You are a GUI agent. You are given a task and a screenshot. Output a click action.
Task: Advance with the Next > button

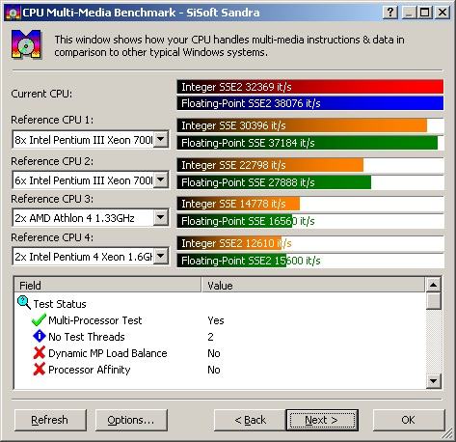(322, 420)
